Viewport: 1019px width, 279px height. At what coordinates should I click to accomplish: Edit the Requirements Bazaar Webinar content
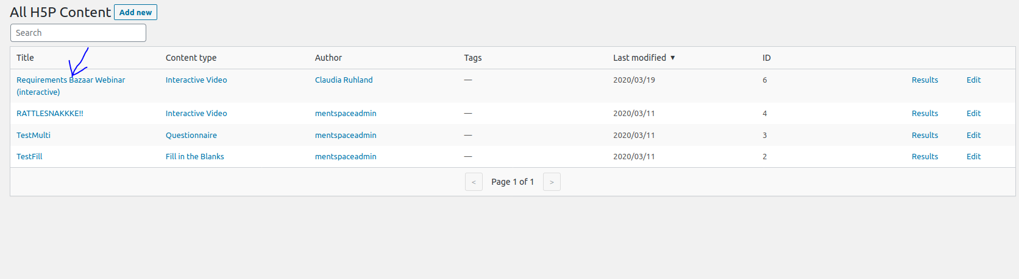point(973,80)
